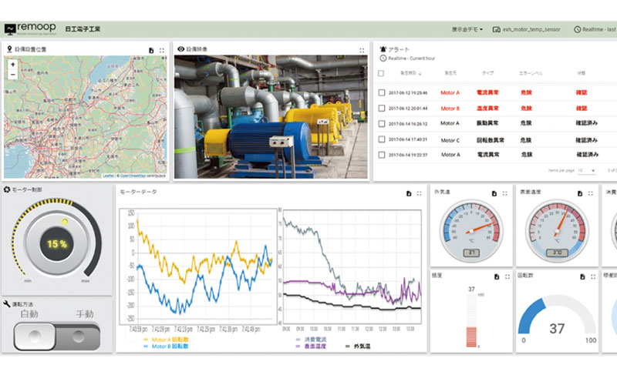Zoom out on the equipment location map
This screenshot has height=385, width=617.
coord(13,76)
